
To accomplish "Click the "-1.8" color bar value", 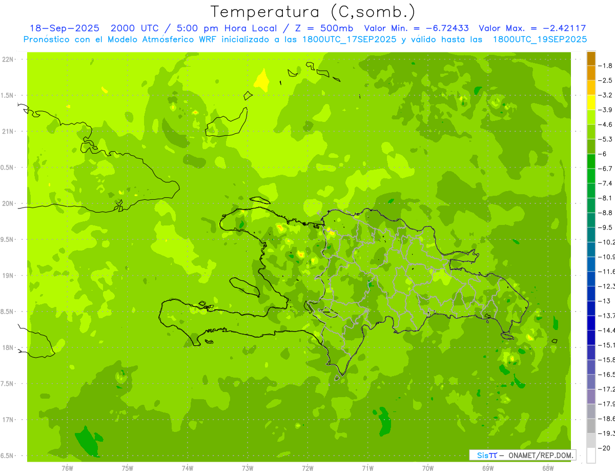I will coord(606,66).
